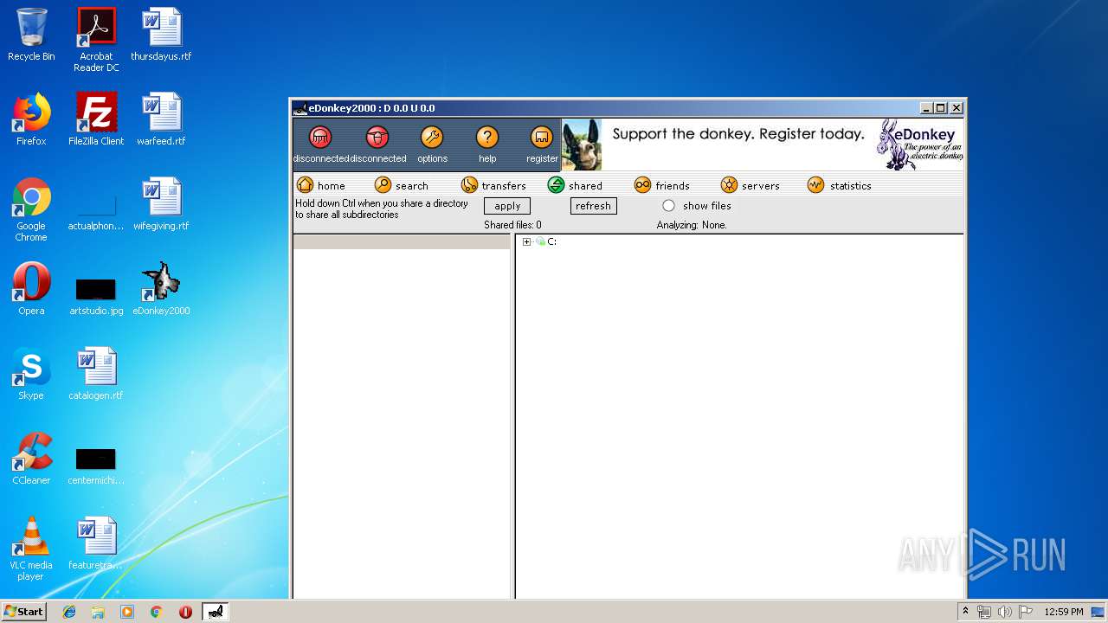Switch to the search tab

[402, 185]
